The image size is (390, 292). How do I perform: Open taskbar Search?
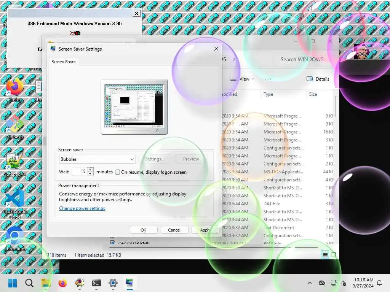pyautogui.click(x=29, y=283)
